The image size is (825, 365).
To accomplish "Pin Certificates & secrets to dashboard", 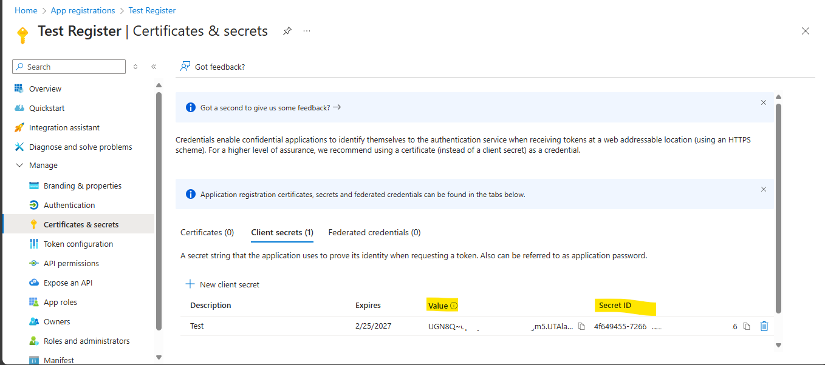I will (x=287, y=30).
